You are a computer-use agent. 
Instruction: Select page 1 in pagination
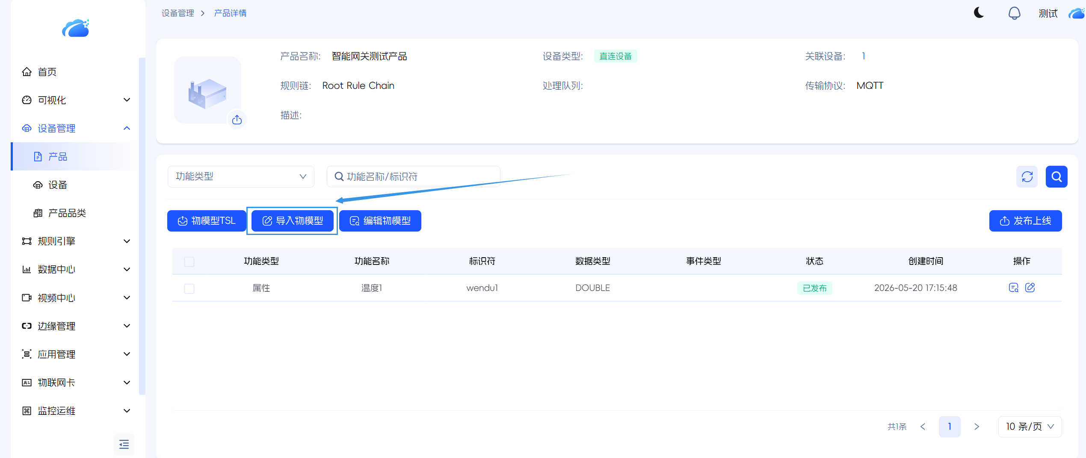pyautogui.click(x=950, y=426)
